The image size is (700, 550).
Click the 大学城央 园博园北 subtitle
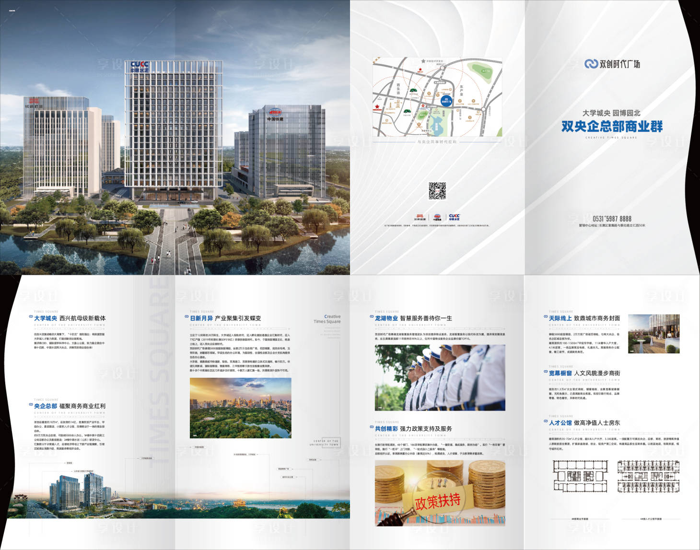(611, 113)
